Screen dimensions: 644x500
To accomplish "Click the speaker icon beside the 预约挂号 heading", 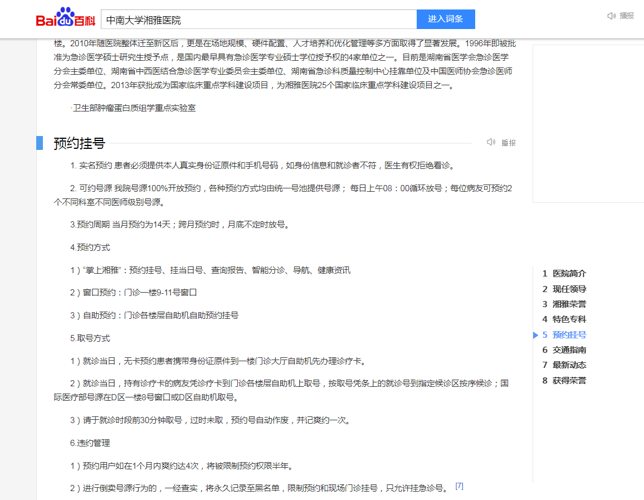I will (491, 142).
